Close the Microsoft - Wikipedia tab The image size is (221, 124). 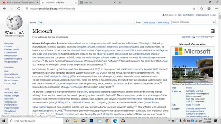tap(76, 2)
